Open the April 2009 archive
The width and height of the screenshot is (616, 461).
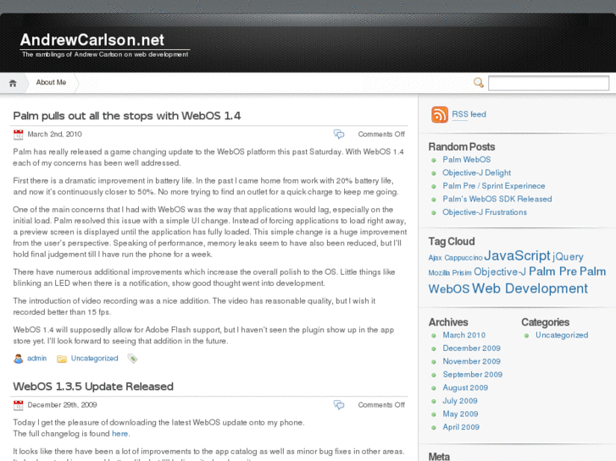[x=461, y=427]
